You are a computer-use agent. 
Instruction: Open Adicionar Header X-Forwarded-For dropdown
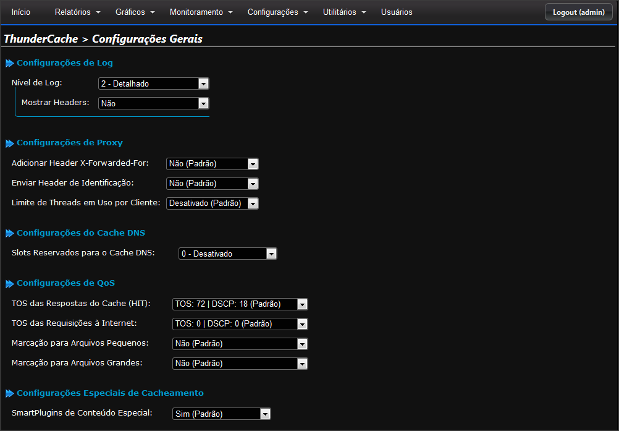coord(213,163)
